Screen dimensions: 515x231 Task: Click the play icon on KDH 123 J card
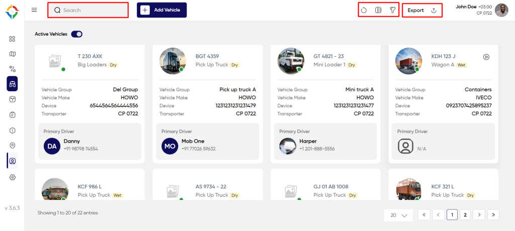coord(486,57)
